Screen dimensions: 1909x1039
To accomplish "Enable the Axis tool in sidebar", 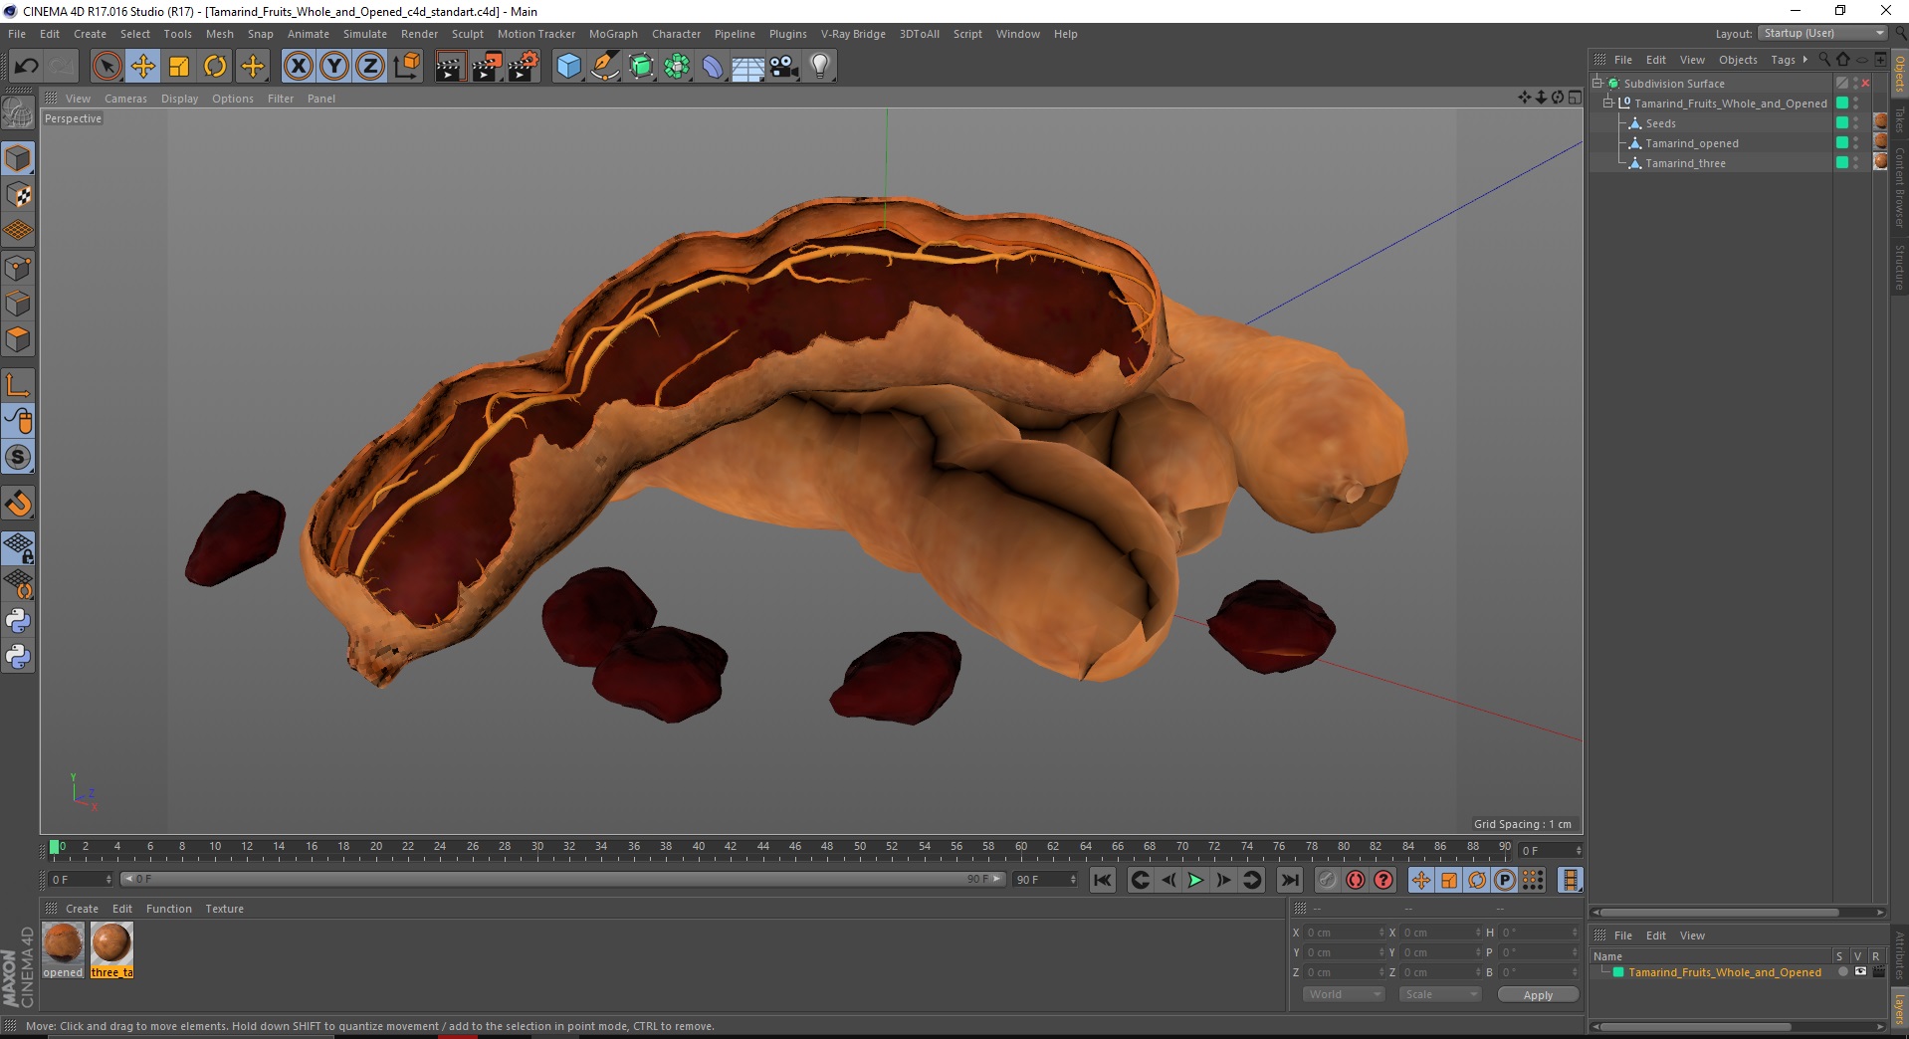I will [x=18, y=385].
